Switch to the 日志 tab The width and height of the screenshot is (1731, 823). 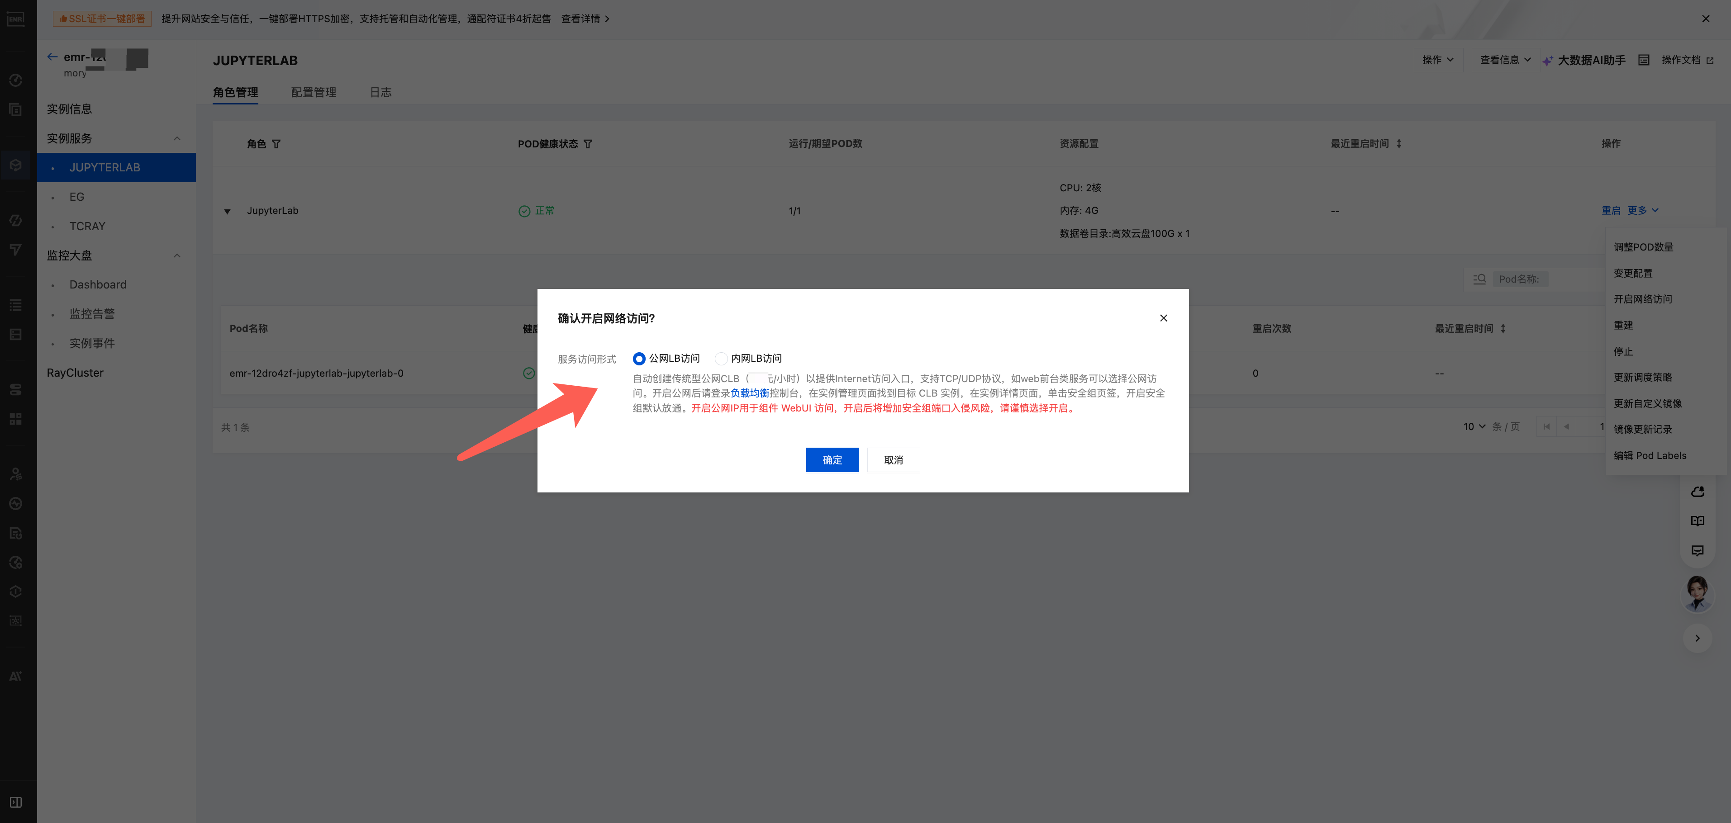[x=380, y=93]
